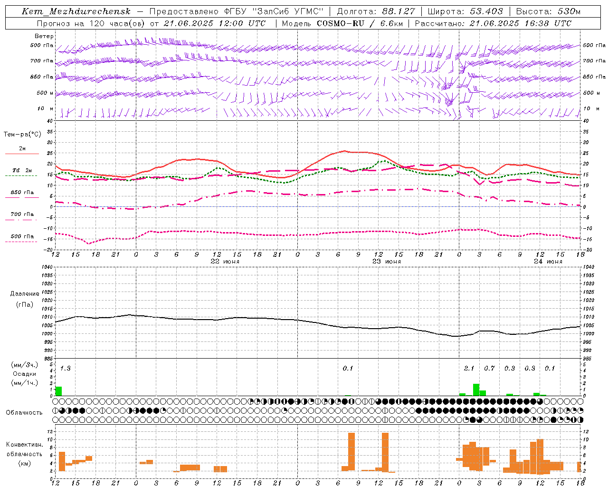The image size is (608, 487).
Task: Click the (мм/3ч.) precipitation unit label
Action: [x=25, y=365]
